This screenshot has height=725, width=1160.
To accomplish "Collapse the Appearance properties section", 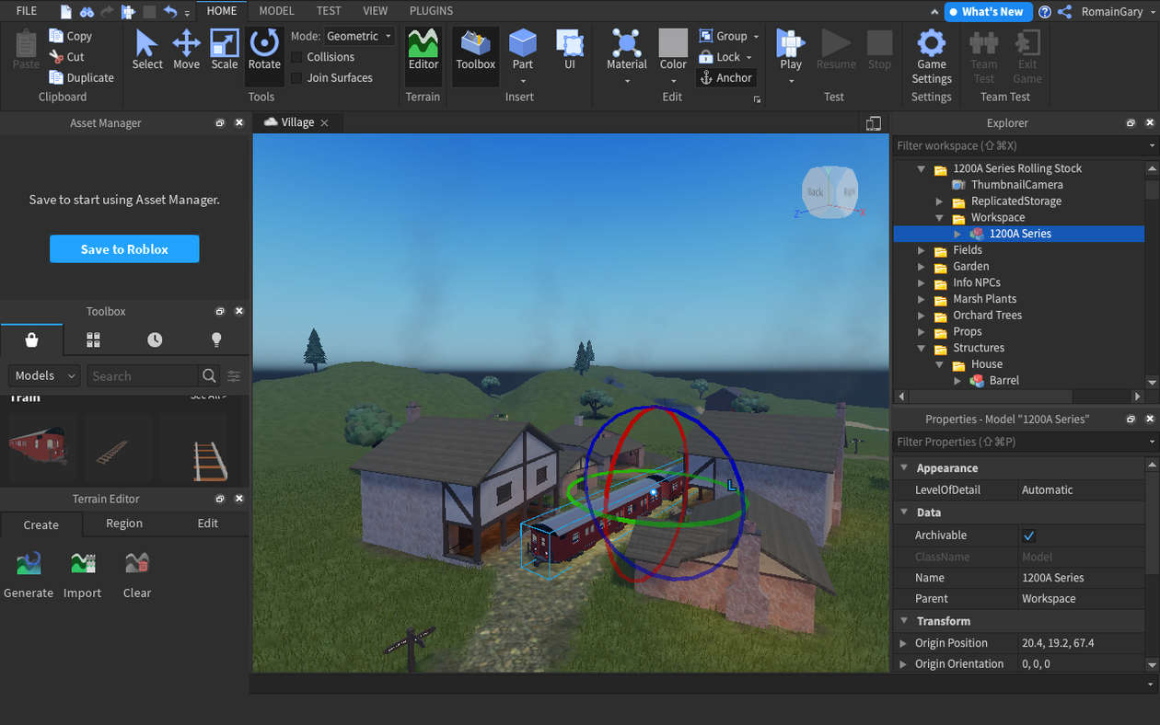I will 904,468.
